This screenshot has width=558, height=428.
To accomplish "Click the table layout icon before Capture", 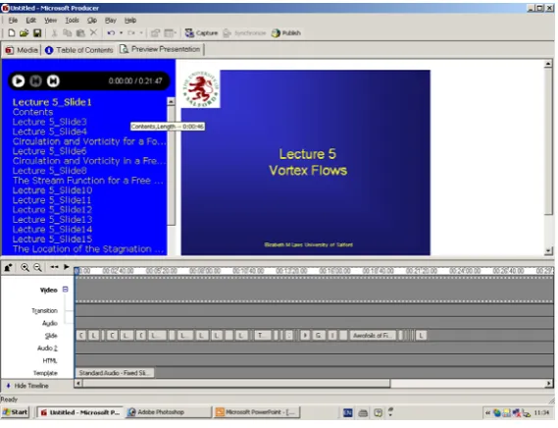I will click(x=170, y=33).
